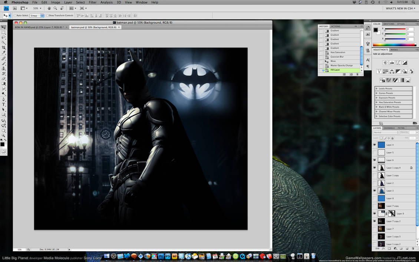Select the Rectangular Marquee tool
The width and height of the screenshot is (419, 262).
(3, 33)
